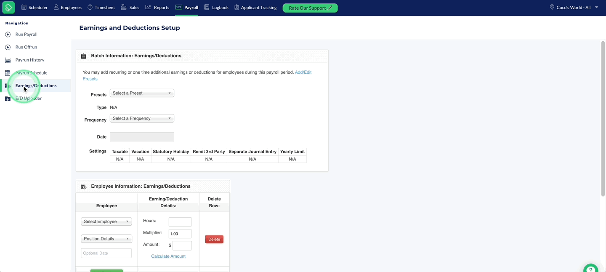Select Payrun History in navigation

pyautogui.click(x=30, y=60)
